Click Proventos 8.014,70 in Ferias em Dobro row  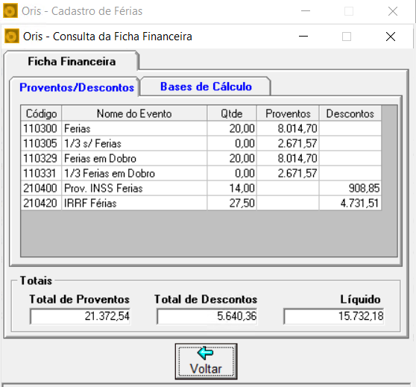click(x=288, y=159)
